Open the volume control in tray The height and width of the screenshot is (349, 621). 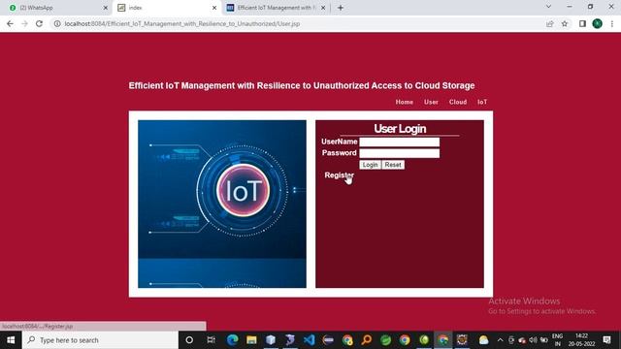(x=533, y=340)
